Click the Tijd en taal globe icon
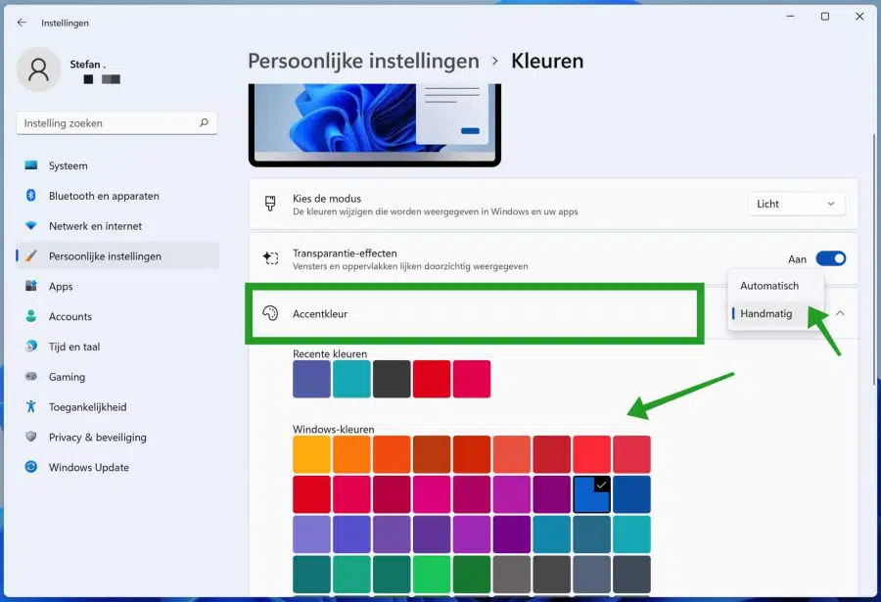The width and height of the screenshot is (881, 602). [31, 347]
